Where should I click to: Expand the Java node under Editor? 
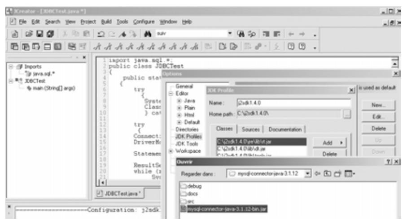pyautogui.click(x=179, y=101)
